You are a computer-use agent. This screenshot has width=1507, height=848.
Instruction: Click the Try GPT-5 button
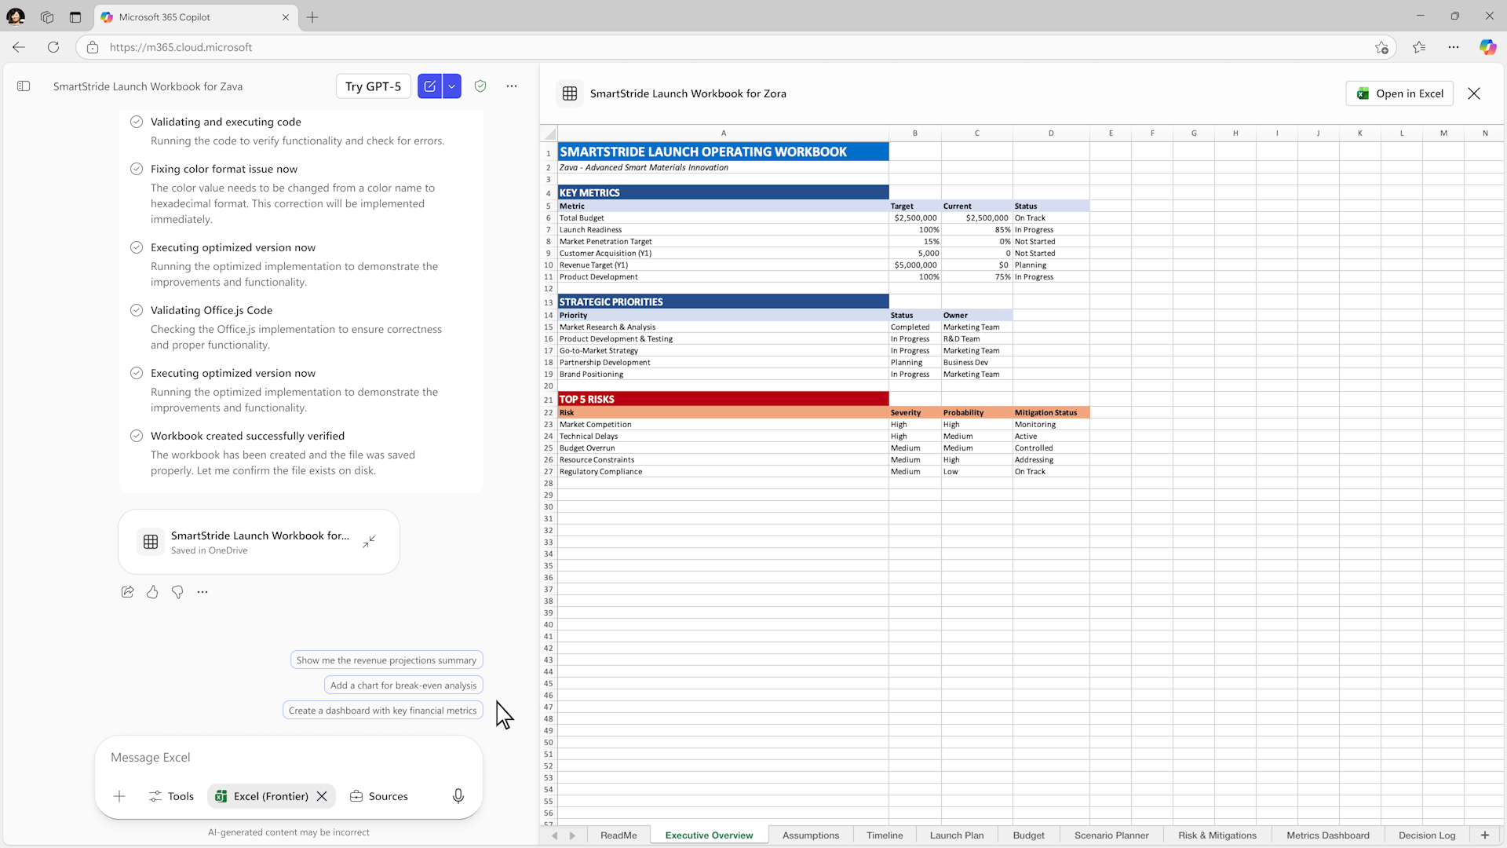(373, 86)
